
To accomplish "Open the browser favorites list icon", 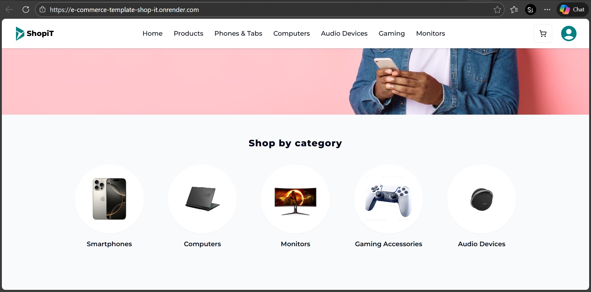I will 514,10.
